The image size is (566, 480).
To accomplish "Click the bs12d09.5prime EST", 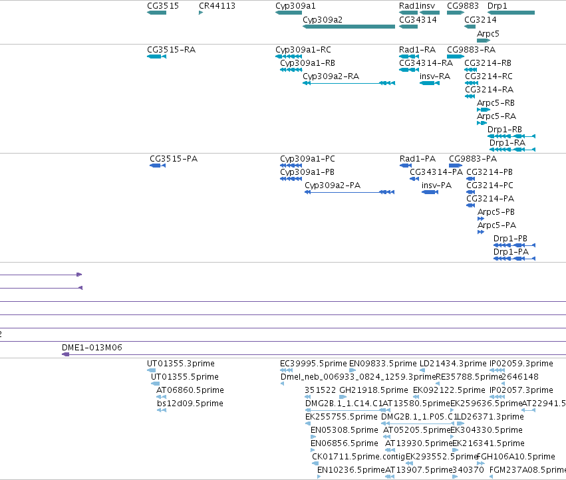I will coord(190,404).
